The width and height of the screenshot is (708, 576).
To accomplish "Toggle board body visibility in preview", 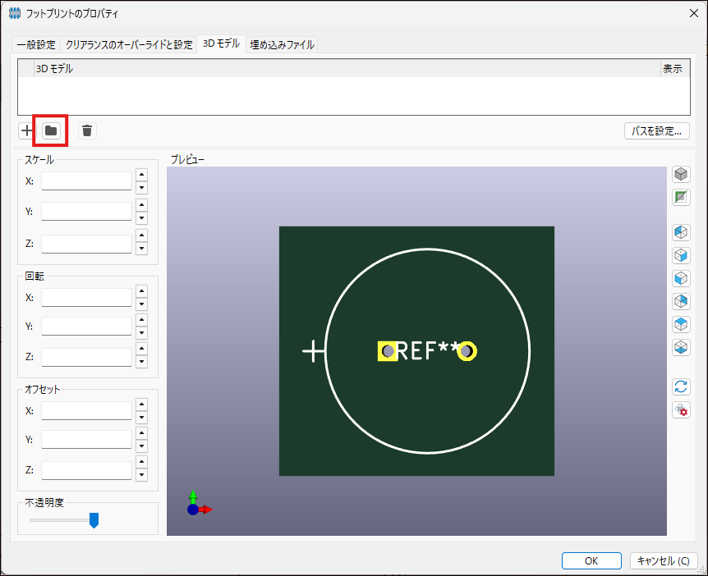I will (x=681, y=198).
